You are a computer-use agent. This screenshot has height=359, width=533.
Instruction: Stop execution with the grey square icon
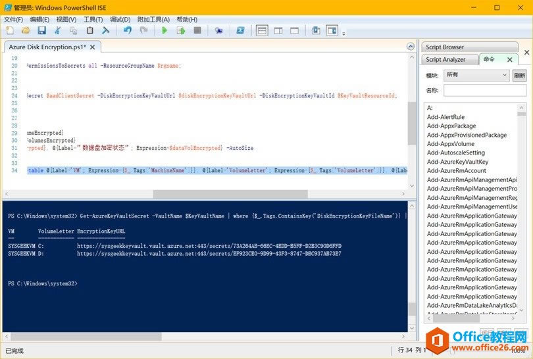[x=197, y=30]
